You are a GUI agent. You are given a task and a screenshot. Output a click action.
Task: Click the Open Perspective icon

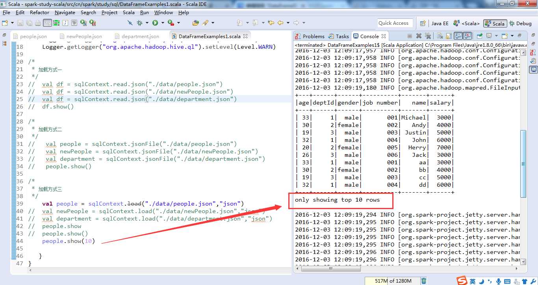pos(423,23)
